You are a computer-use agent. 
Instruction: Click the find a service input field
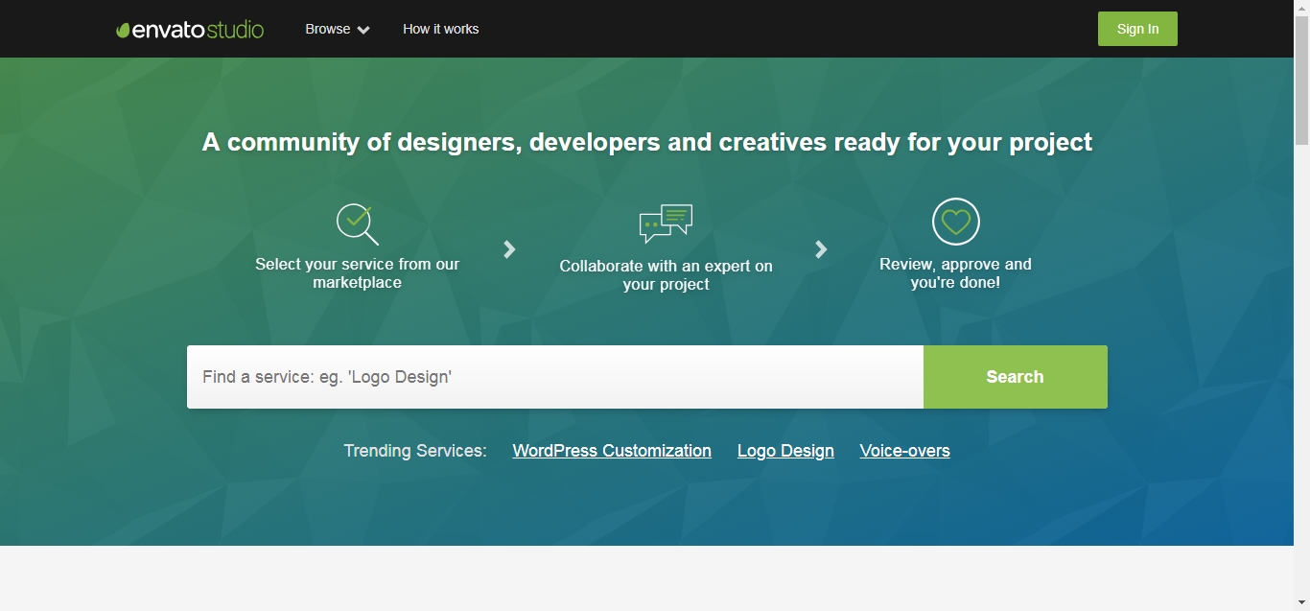click(554, 376)
